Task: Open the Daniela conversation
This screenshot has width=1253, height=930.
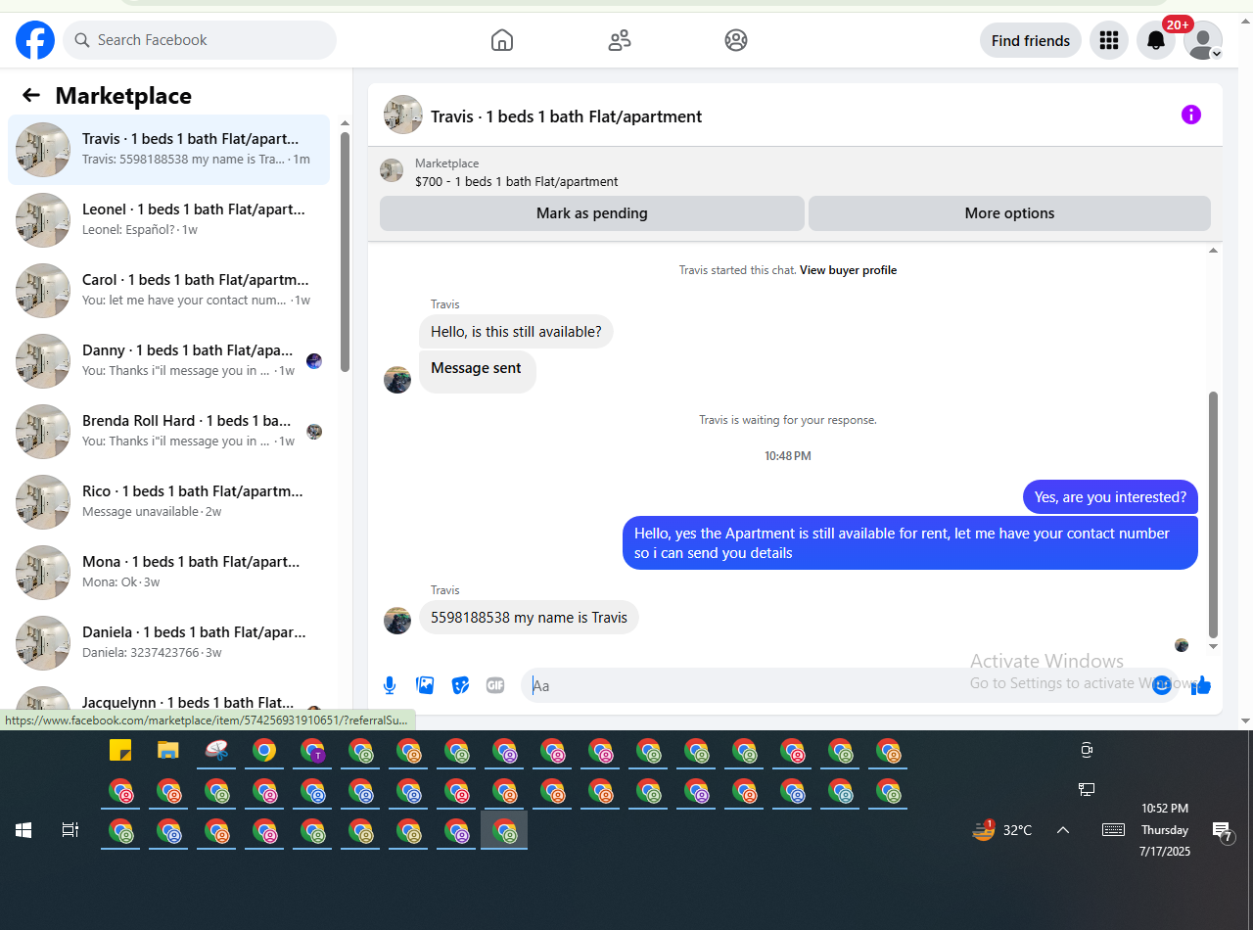Action: [x=168, y=643]
